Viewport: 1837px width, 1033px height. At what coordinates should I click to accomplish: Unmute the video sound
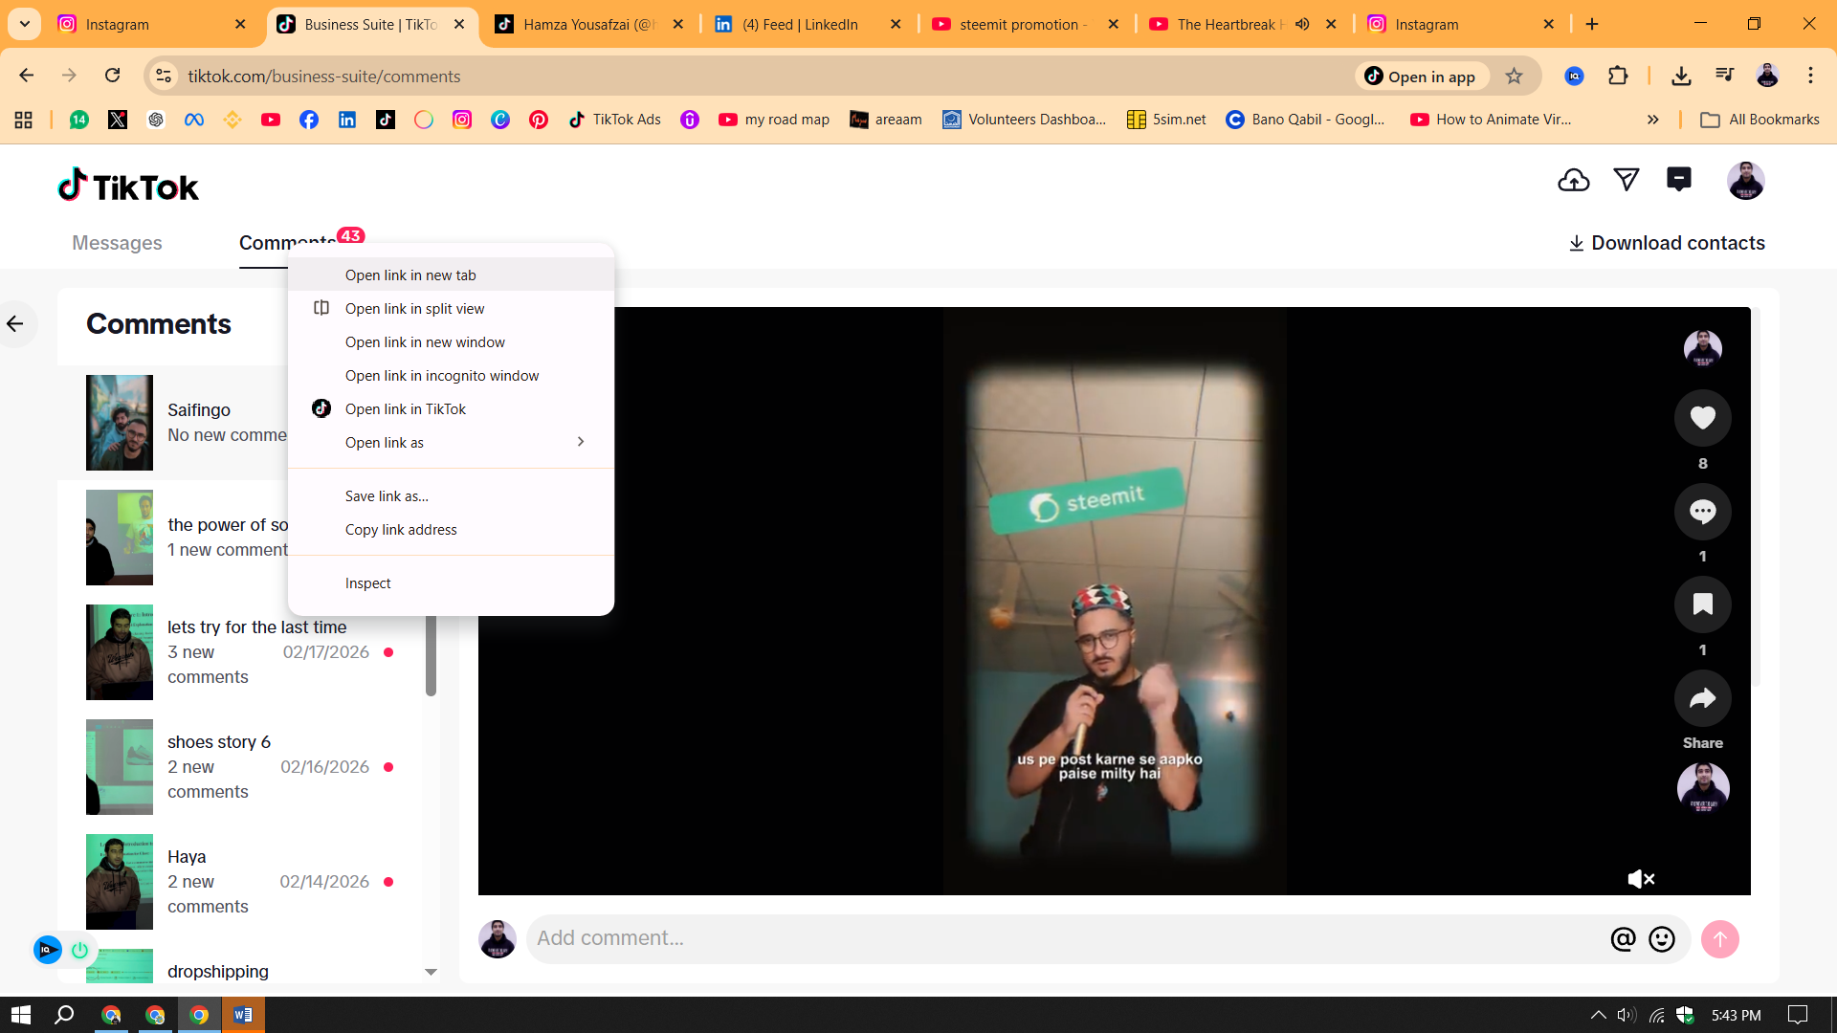[x=1641, y=879]
